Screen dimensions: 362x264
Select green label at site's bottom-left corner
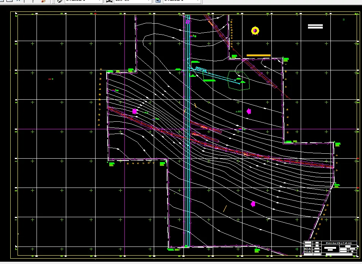click(112, 164)
